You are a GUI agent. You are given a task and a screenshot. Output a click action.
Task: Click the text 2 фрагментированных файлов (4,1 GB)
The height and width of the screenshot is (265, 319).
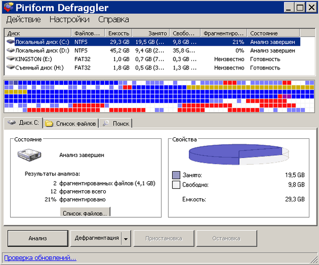pos(104,183)
